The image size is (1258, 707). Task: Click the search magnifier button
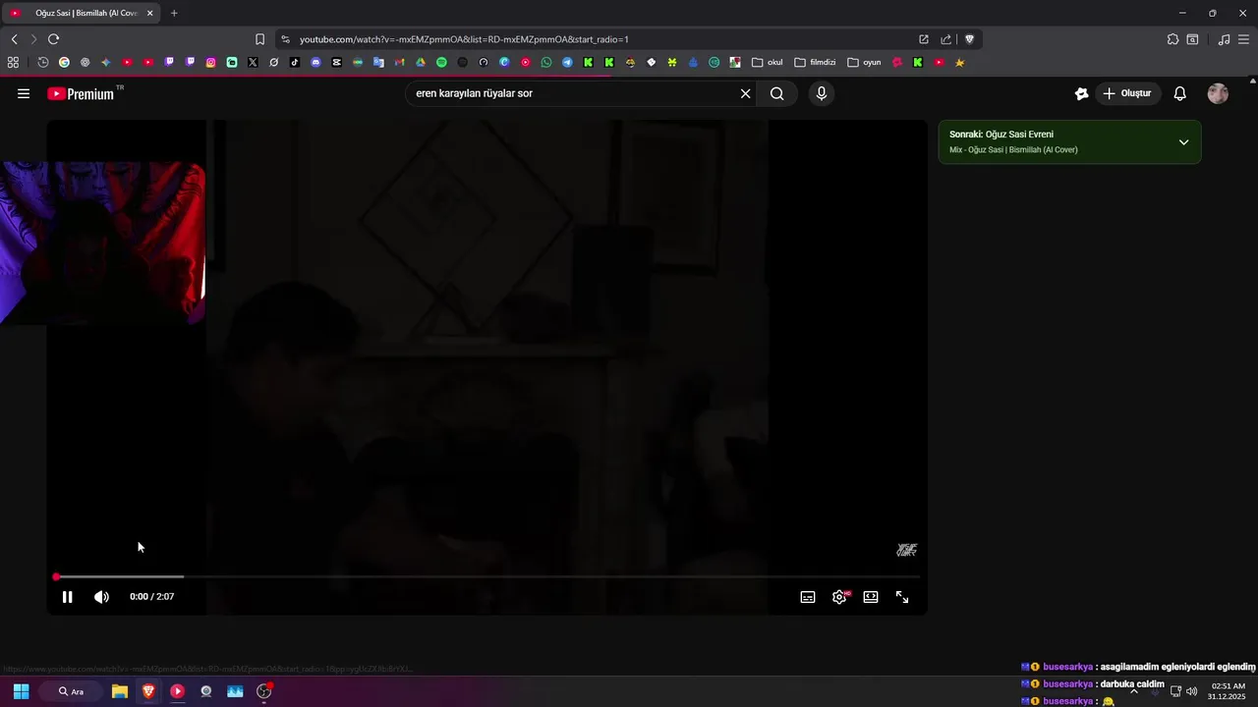tap(777, 93)
